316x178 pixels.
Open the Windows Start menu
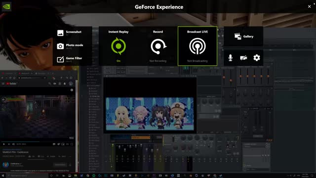(x=3, y=176)
